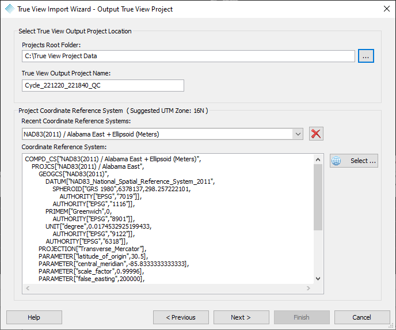Click the CRS text scroll down arrow
The image size is (396, 330).
[318, 279]
